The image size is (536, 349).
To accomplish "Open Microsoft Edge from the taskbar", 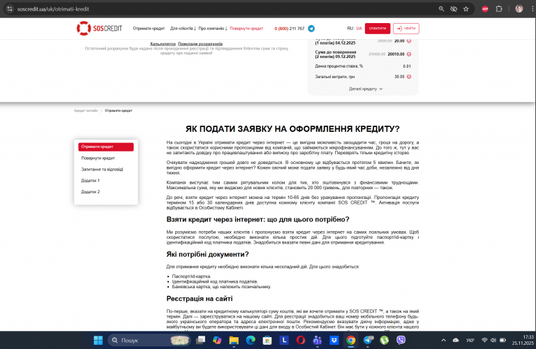I will pos(251,340).
